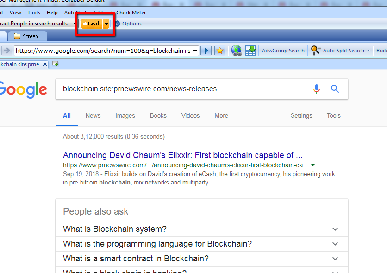Switch to Videos results tab
This screenshot has height=273, width=387.
click(x=190, y=115)
